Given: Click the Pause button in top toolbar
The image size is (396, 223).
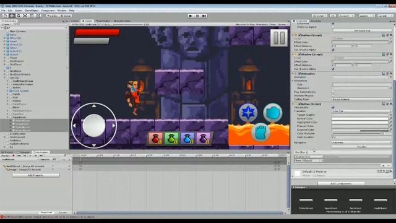Looking at the screenshot, I should [x=197, y=15].
